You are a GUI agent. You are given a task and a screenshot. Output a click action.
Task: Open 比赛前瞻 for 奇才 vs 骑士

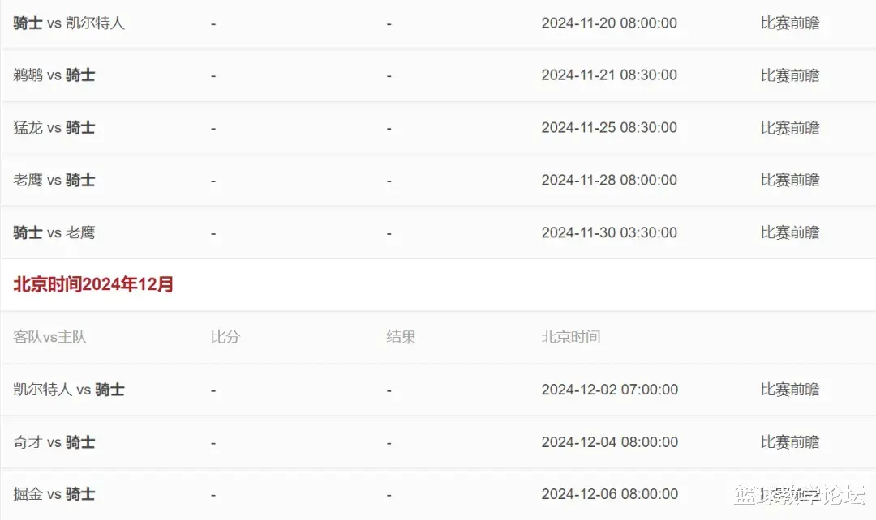coord(790,442)
